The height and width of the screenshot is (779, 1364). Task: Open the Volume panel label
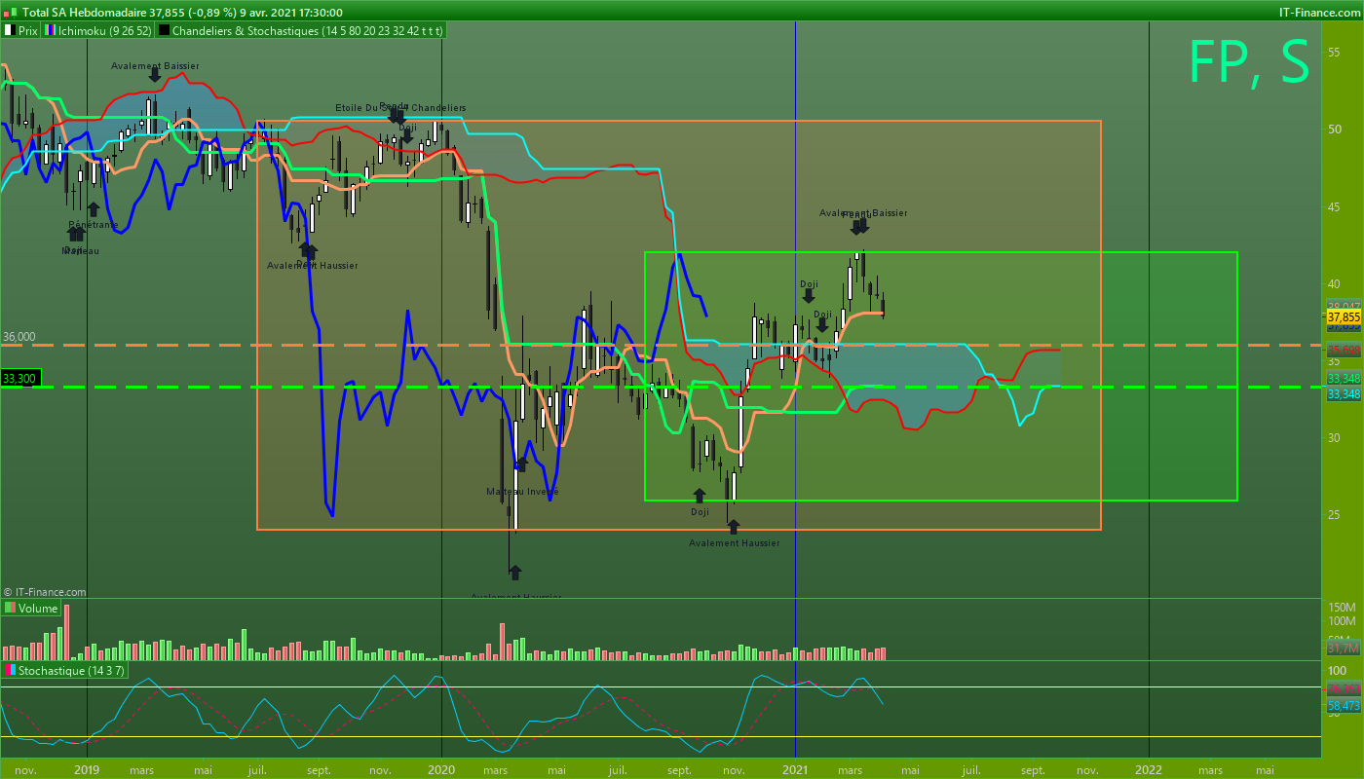(38, 608)
